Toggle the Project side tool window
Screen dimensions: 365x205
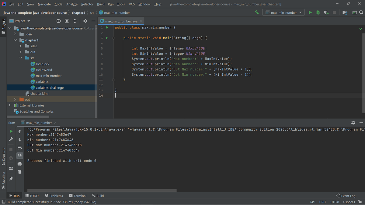click(3, 26)
